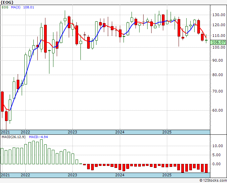
Task: Click the 2025 label on MACD timeline
Action: point(167,175)
